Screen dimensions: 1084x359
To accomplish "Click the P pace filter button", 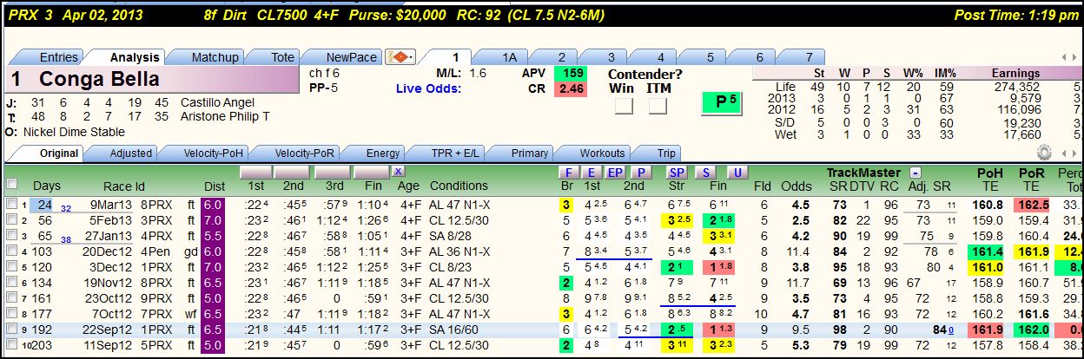I will 640,172.
